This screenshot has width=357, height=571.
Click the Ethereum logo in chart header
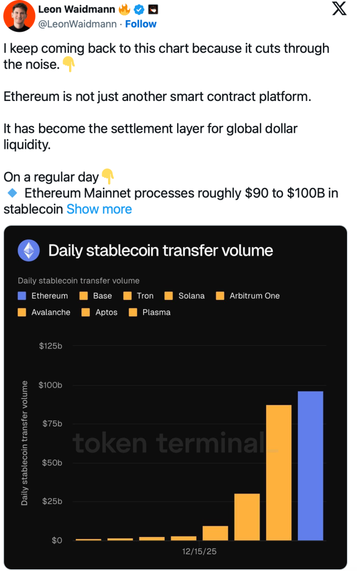[29, 251]
